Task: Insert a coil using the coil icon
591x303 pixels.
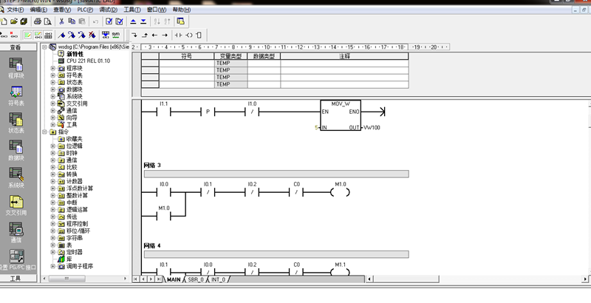Action: click(x=189, y=35)
